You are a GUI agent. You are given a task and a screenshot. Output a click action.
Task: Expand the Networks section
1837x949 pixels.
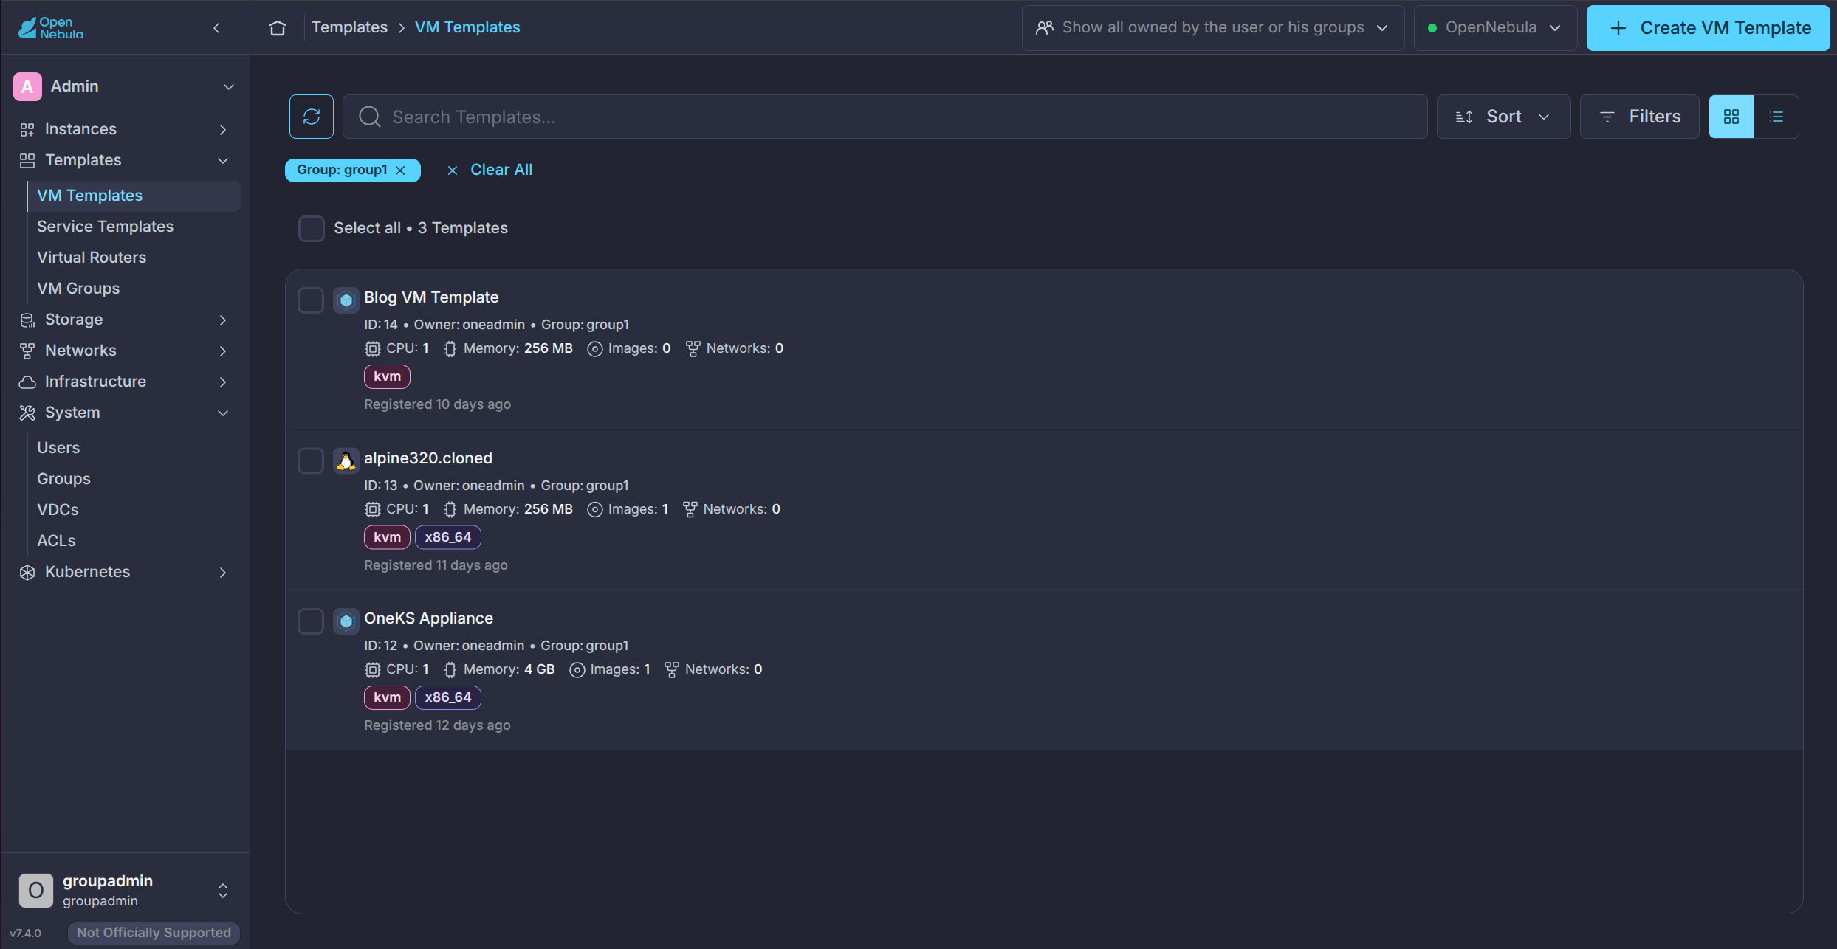(223, 351)
